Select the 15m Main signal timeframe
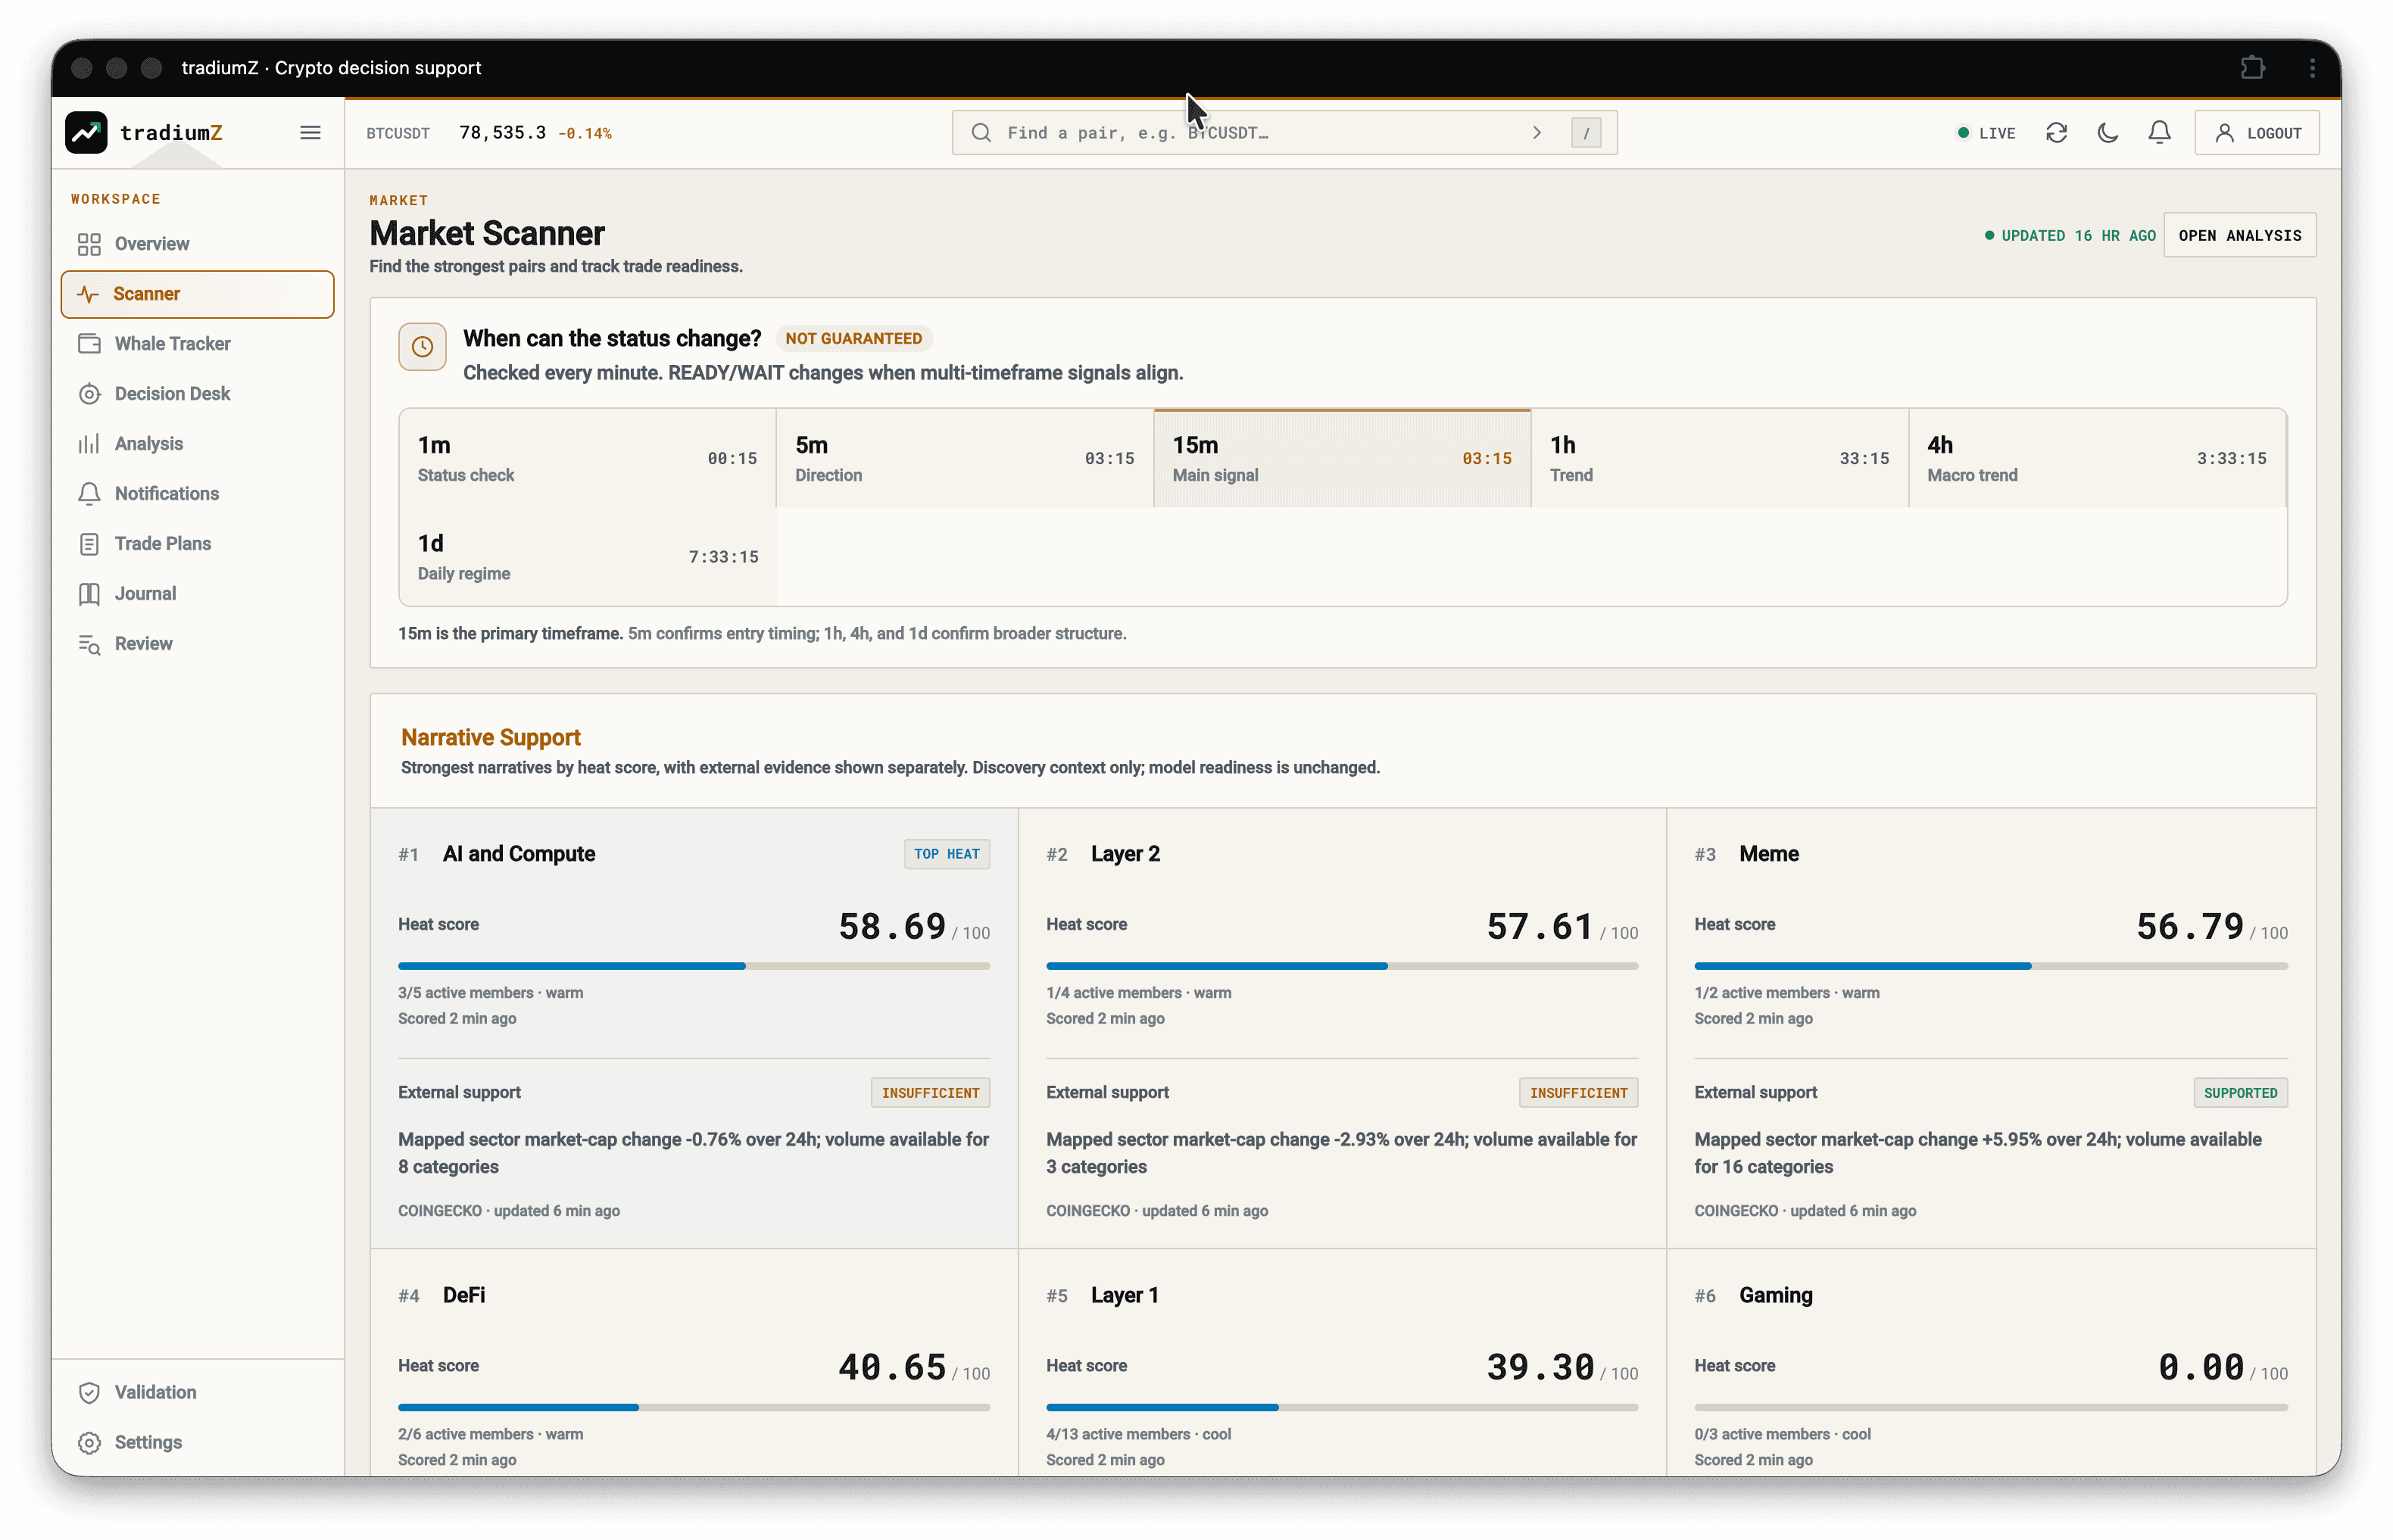2393x1540 pixels. point(1342,458)
